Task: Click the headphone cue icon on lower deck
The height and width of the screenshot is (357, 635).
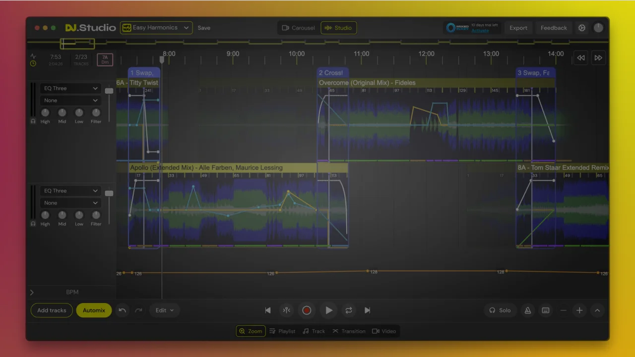Action: (x=33, y=224)
